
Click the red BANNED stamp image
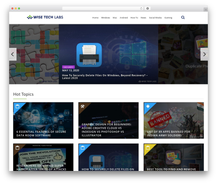[160, 120]
